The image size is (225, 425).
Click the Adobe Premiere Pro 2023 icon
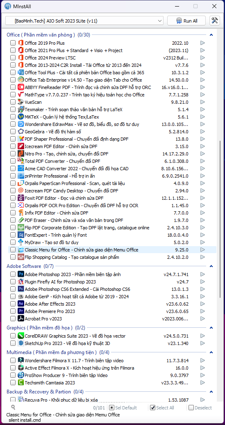21,311
